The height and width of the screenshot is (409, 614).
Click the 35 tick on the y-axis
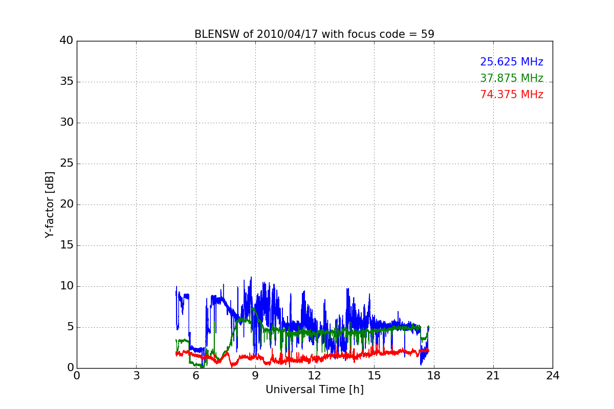pyautogui.click(x=67, y=82)
